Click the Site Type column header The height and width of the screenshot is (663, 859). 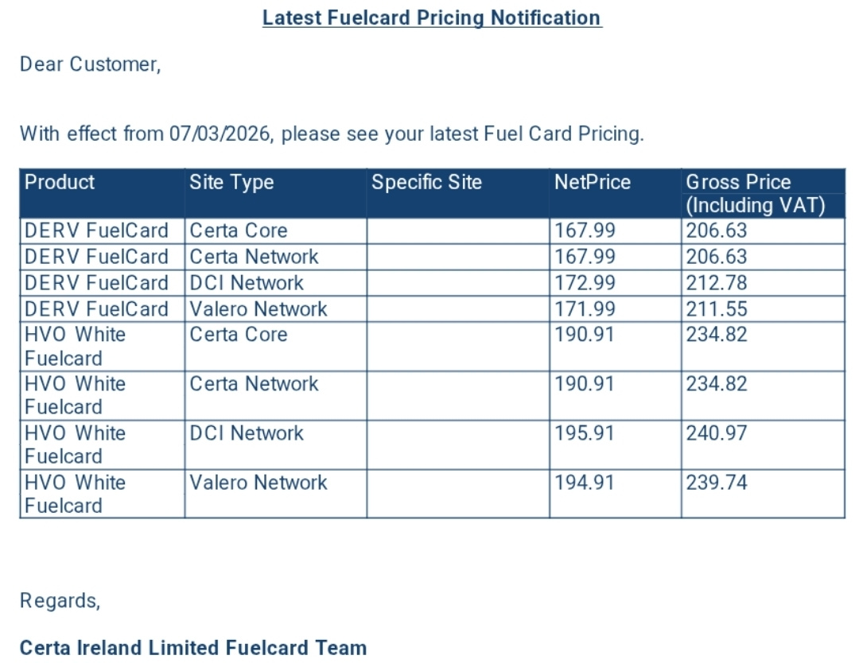tap(231, 182)
